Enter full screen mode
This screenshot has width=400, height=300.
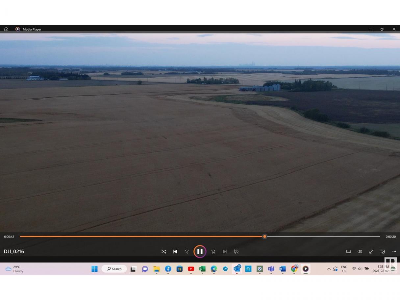371,252
